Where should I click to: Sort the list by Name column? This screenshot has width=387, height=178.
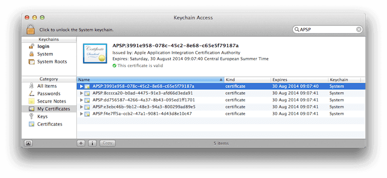pyautogui.click(x=150, y=80)
